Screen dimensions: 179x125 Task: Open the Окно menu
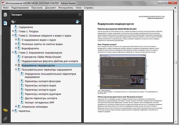click(x=78, y=8)
